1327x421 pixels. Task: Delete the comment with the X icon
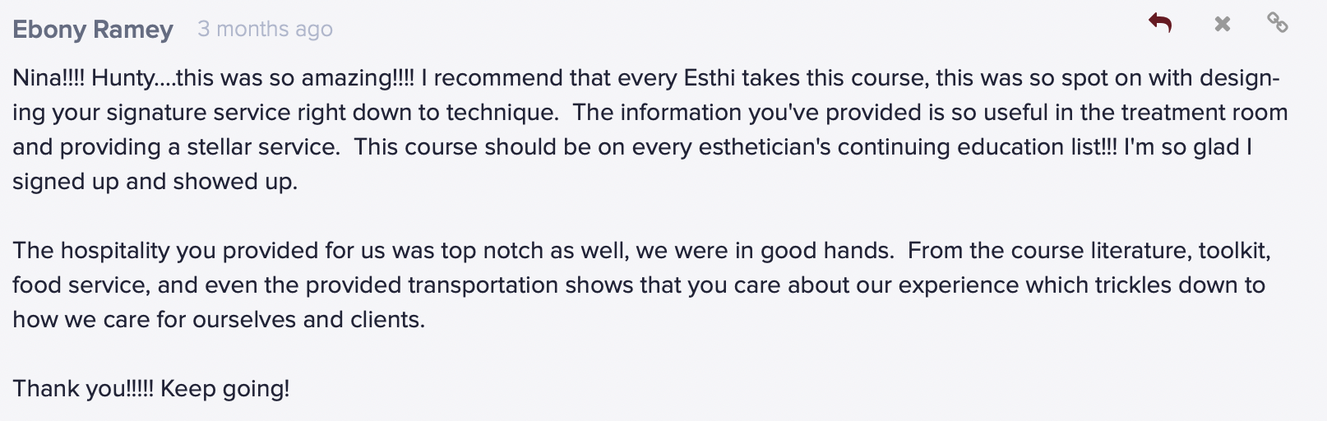tap(1223, 24)
